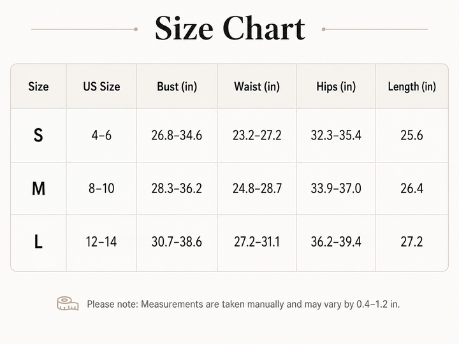This screenshot has width=459, height=344.
Task: Click the S size row label
Action: pos(38,136)
